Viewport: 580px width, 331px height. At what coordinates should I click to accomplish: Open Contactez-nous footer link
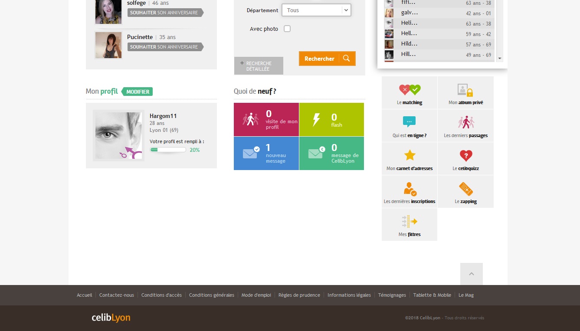117,295
